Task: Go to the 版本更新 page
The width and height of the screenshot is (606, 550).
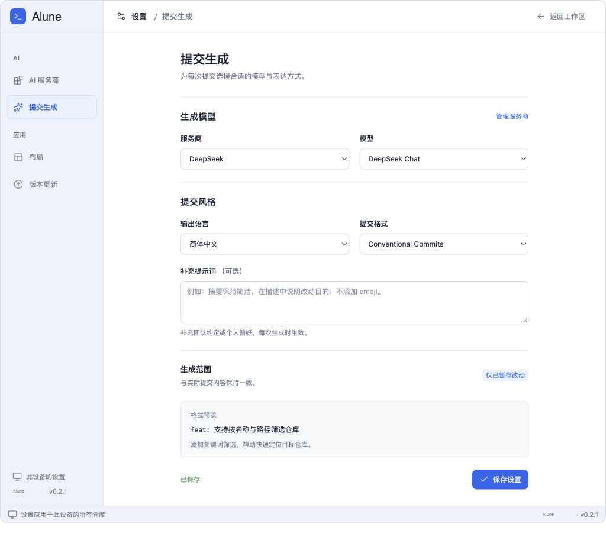Action: click(x=52, y=185)
